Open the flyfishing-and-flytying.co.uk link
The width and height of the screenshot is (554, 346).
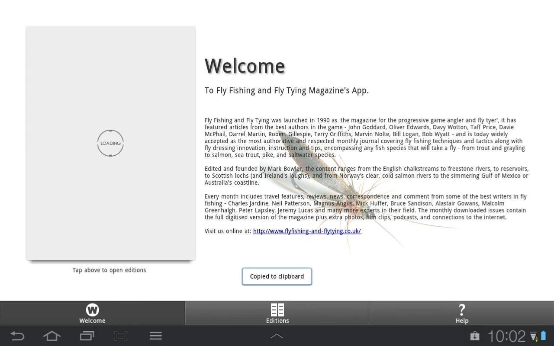(x=307, y=231)
